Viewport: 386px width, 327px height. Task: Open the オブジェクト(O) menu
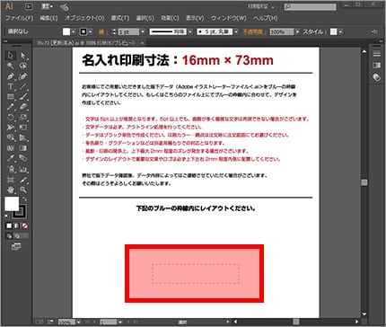(x=84, y=18)
